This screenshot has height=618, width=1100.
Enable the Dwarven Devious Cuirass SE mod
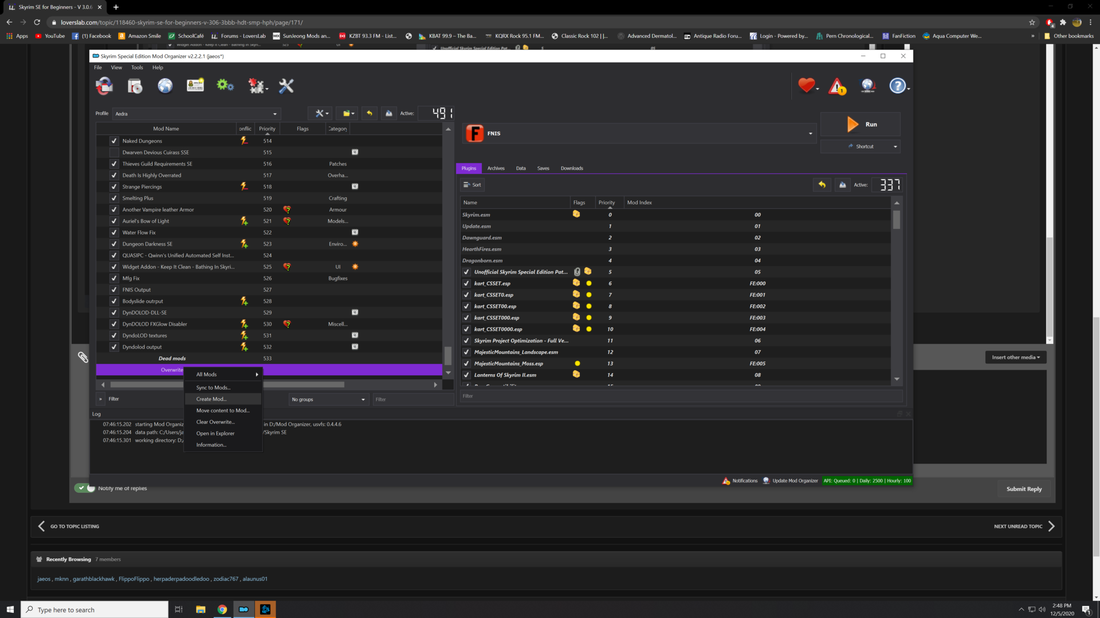point(114,152)
